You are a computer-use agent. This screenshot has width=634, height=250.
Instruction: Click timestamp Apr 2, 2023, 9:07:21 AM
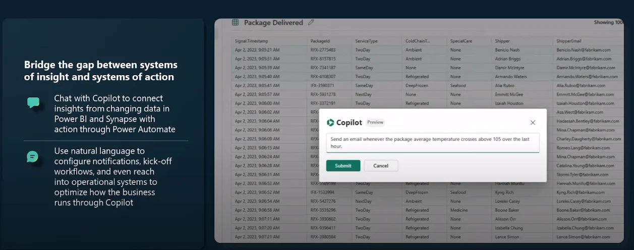point(257,237)
